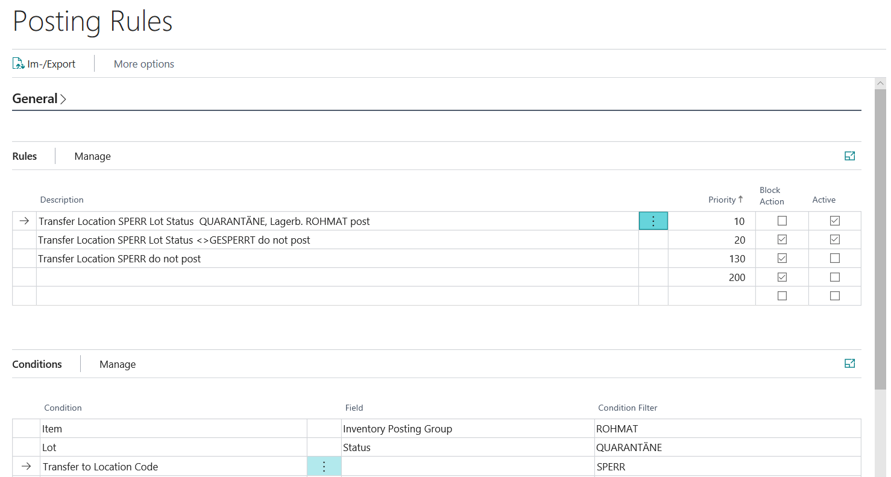Click the Status field cell

point(468,447)
